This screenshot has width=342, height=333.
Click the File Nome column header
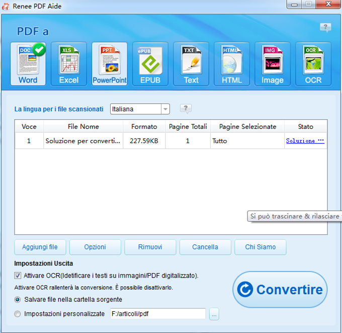point(83,126)
